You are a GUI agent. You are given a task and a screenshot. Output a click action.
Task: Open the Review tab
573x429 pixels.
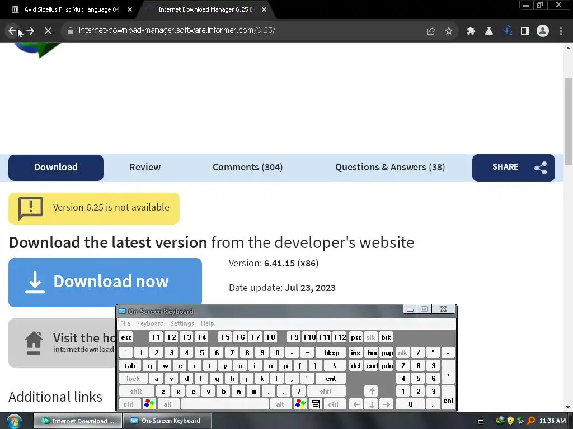coord(145,167)
